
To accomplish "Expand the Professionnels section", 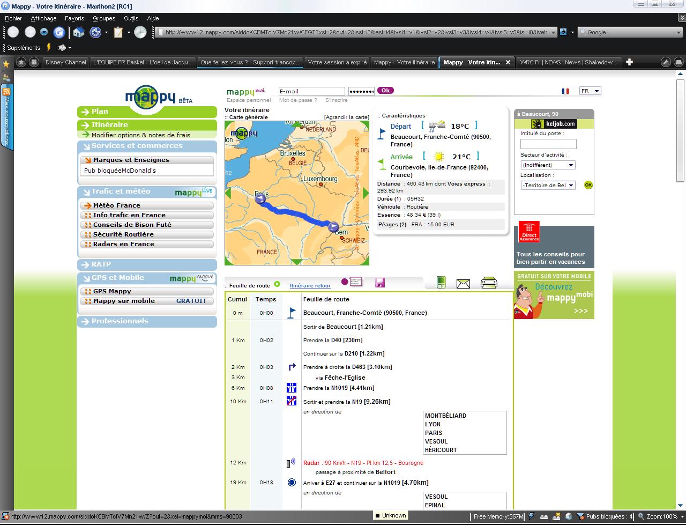I will click(147, 321).
